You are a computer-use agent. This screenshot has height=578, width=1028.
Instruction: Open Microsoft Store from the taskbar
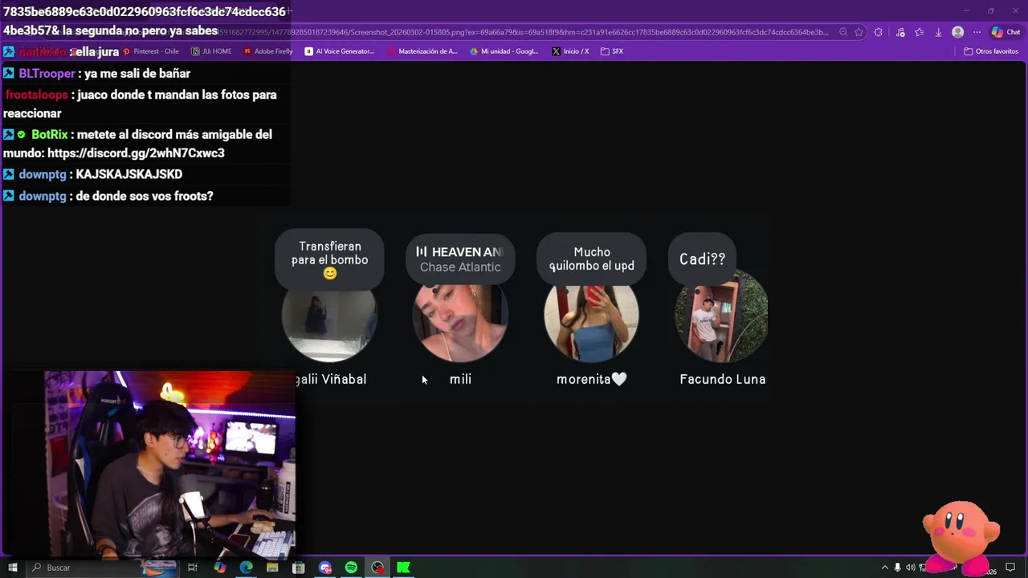pos(299,568)
